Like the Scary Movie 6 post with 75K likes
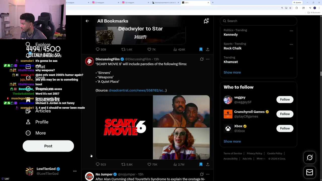322x181 pixels. point(152,164)
